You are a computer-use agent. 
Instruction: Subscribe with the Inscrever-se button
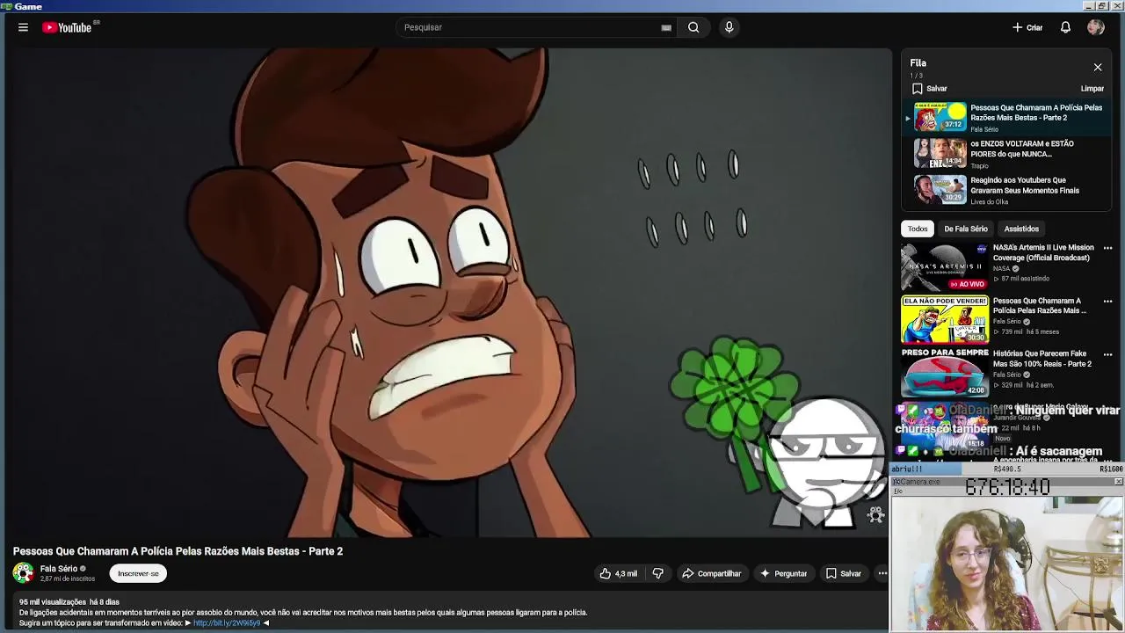[x=138, y=573]
